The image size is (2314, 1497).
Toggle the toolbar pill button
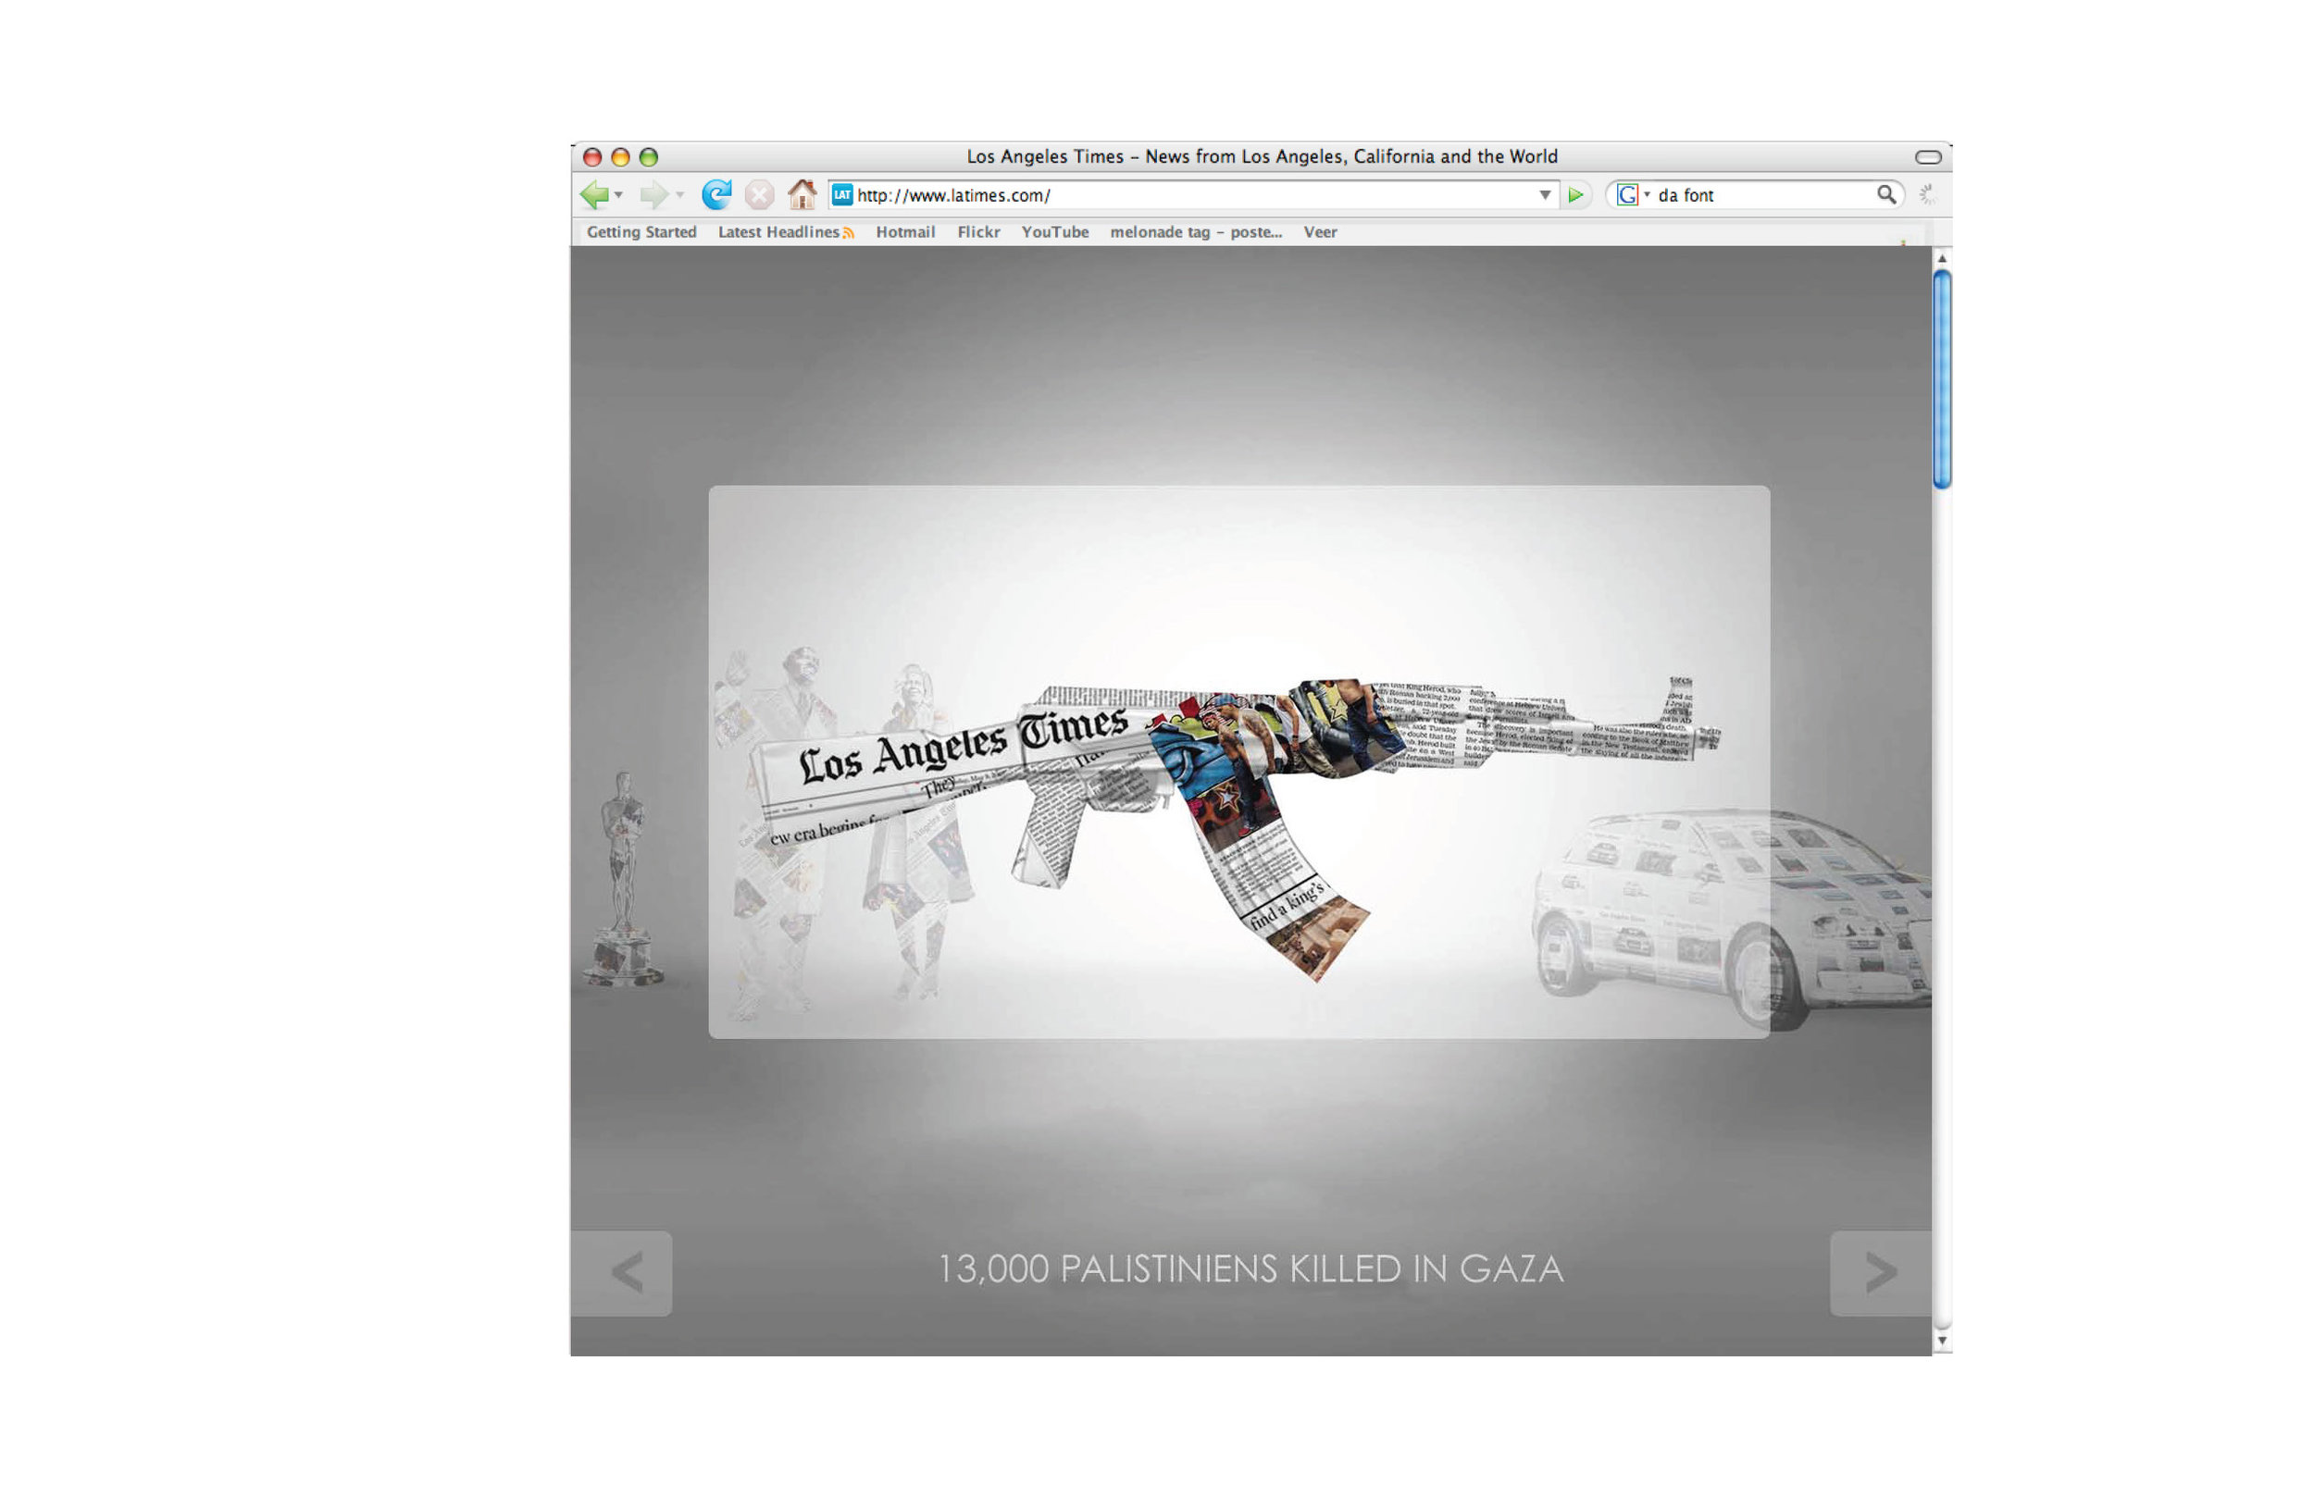pos(1927,156)
